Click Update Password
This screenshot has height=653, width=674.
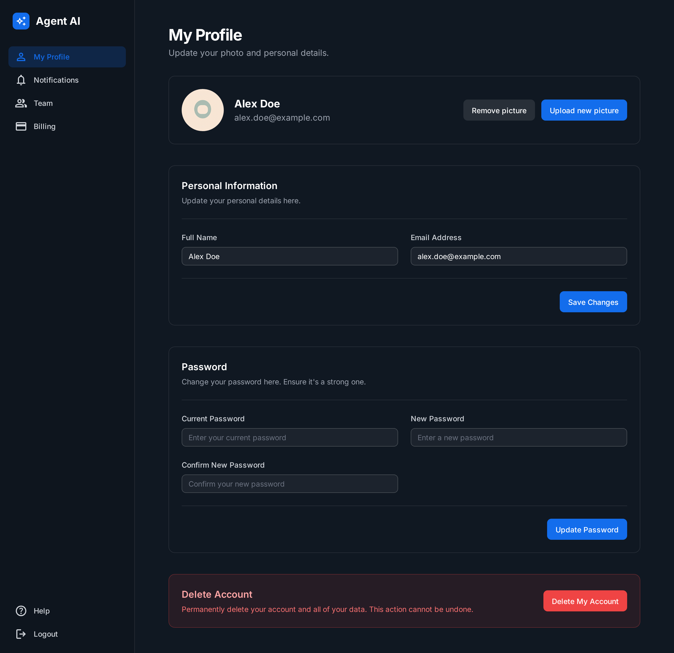tap(587, 529)
